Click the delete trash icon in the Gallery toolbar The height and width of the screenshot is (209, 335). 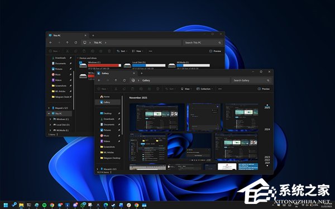(158, 89)
